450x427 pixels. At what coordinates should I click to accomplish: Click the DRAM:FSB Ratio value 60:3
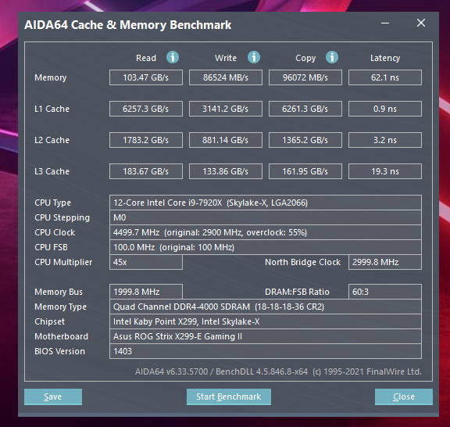pos(385,292)
